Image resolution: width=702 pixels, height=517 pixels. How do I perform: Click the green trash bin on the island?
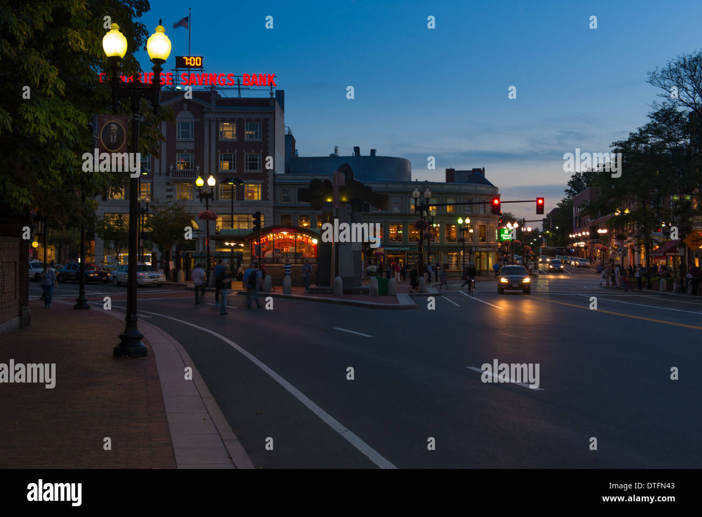point(382,285)
